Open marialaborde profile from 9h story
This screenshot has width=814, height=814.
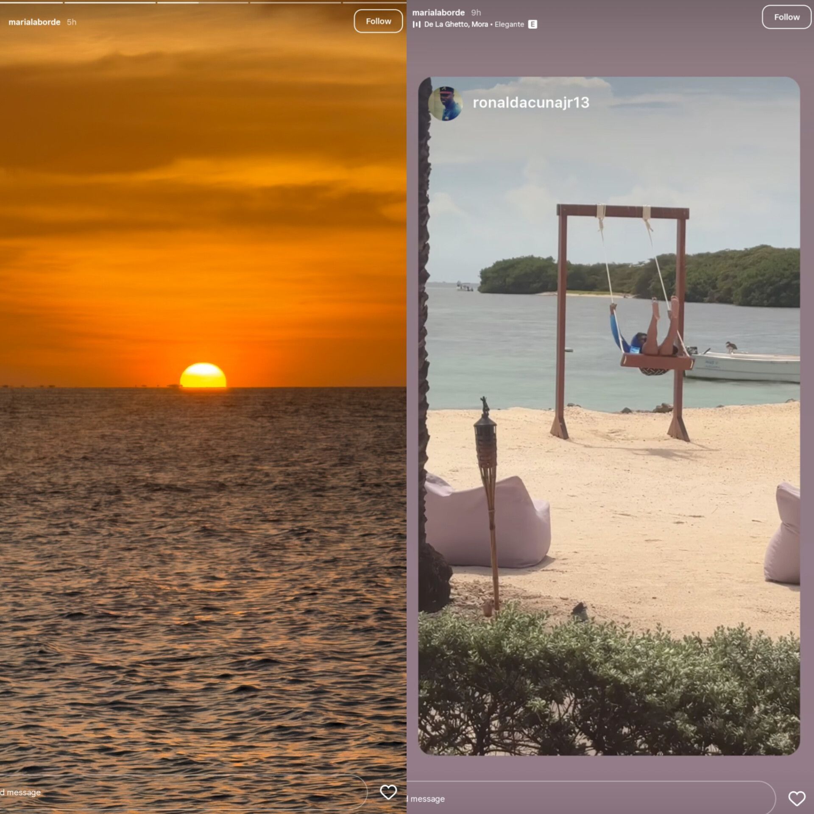tap(438, 13)
